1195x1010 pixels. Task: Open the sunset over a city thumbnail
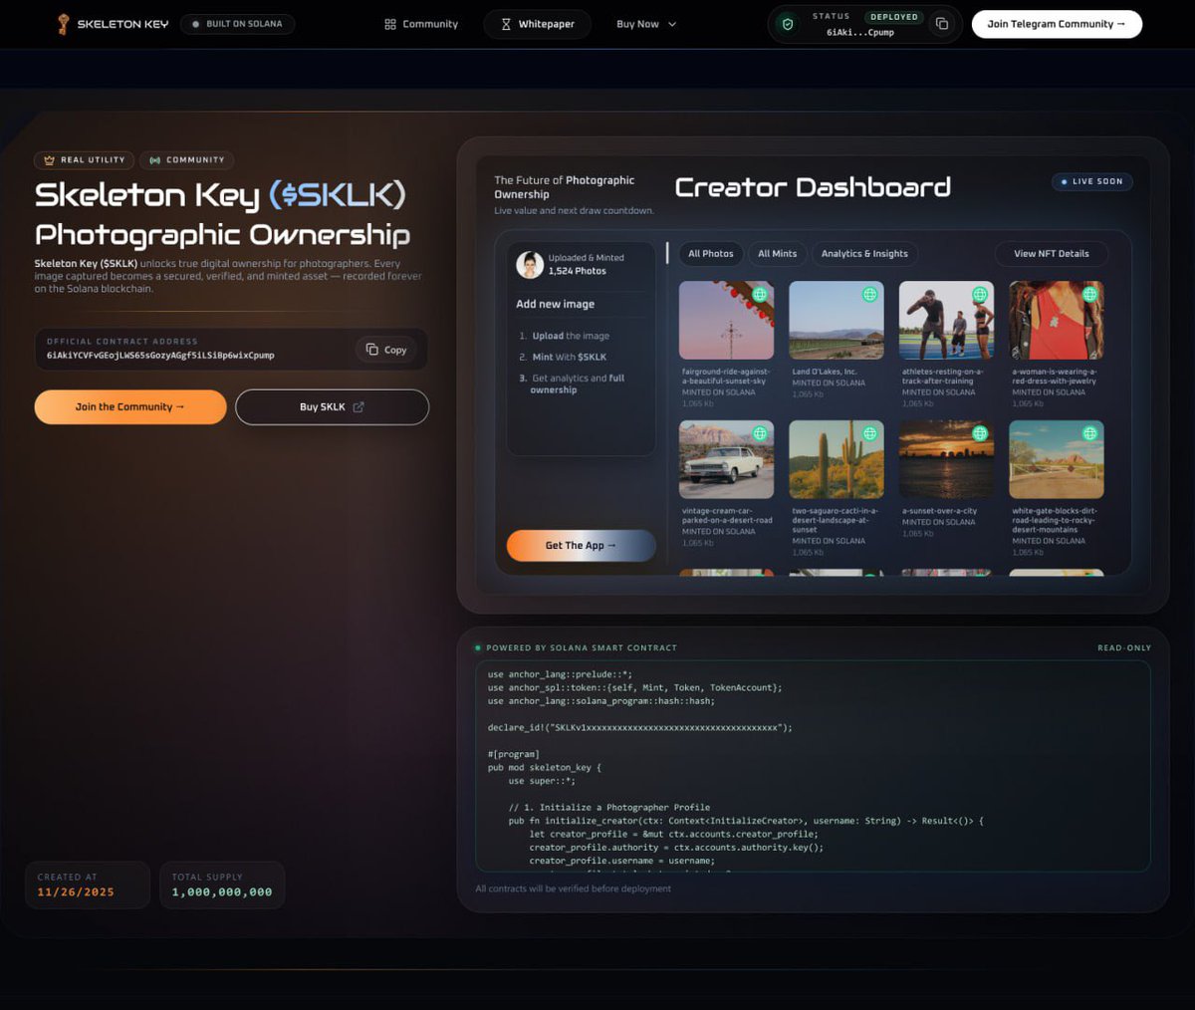point(947,459)
